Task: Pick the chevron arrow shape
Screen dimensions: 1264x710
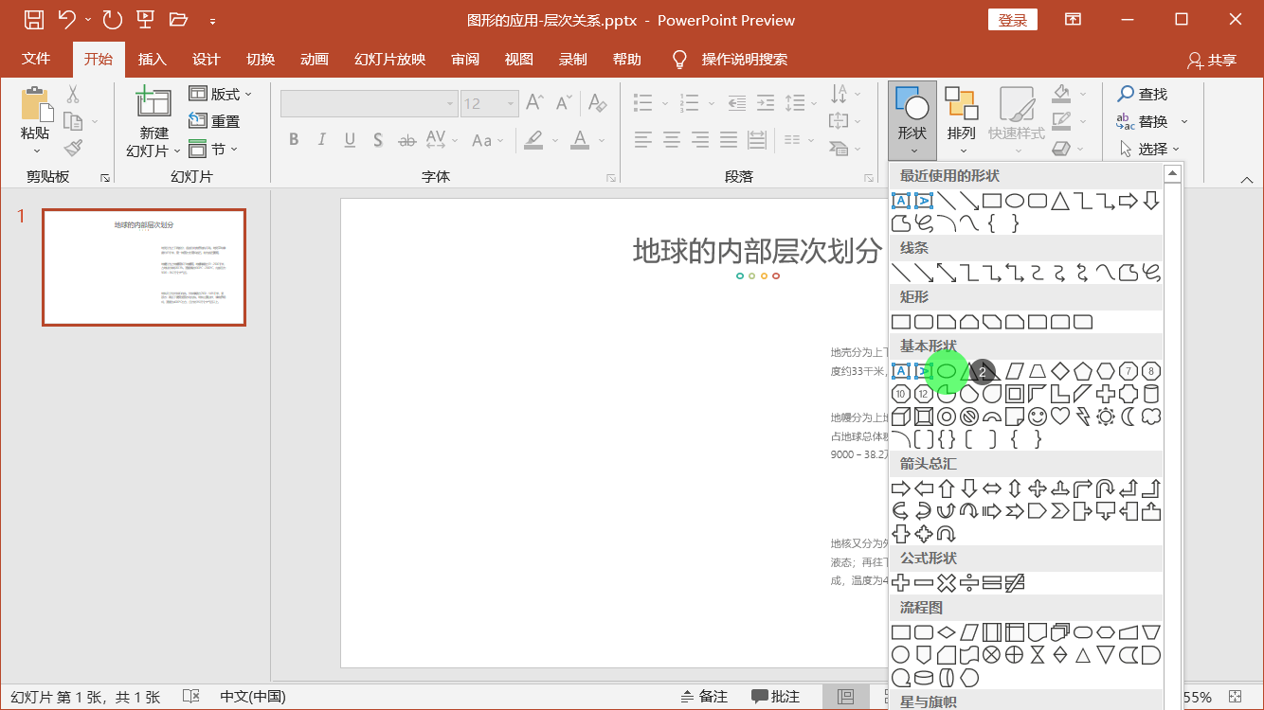Action: click(x=1060, y=511)
